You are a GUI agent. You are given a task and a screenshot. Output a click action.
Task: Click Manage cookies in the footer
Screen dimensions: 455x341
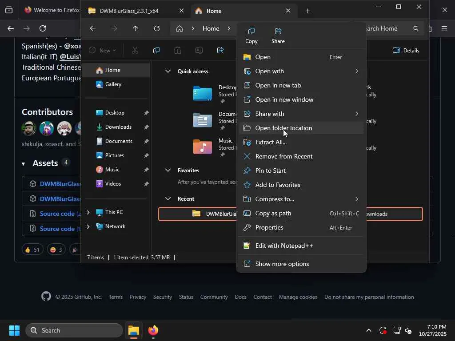298,297
